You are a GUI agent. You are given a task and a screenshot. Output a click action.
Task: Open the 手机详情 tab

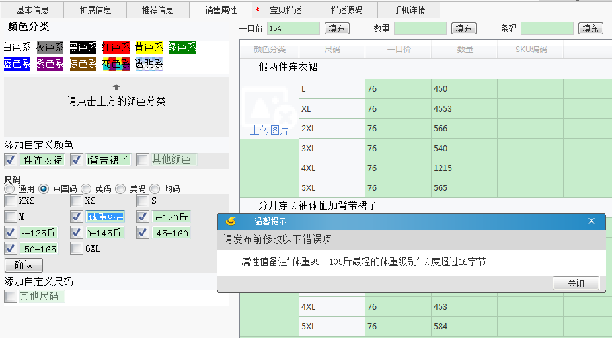[409, 10]
